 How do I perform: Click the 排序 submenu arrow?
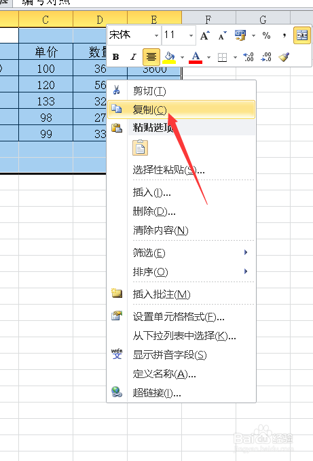click(246, 271)
